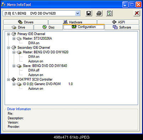
Task: Collapse the ID 0 (0): Generic DVD-ROM node
Action: 14,84
